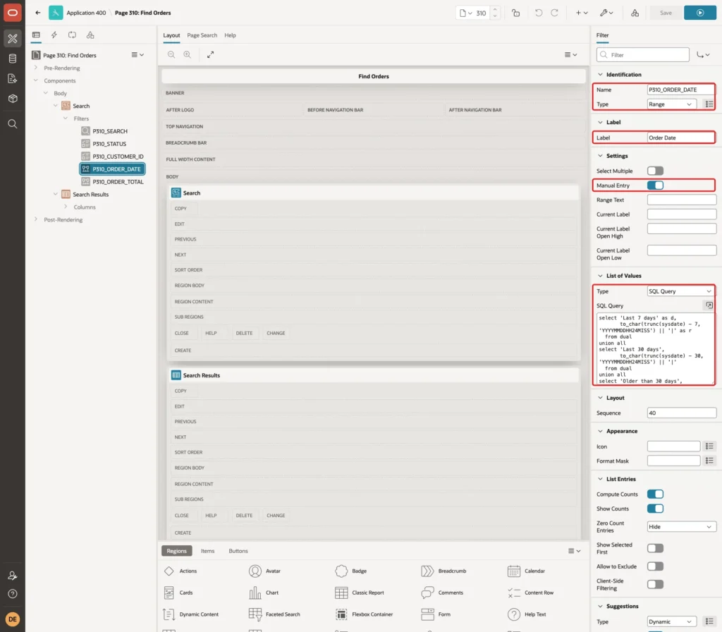Zoom out the layout view
The height and width of the screenshot is (632, 722).
(x=171, y=54)
